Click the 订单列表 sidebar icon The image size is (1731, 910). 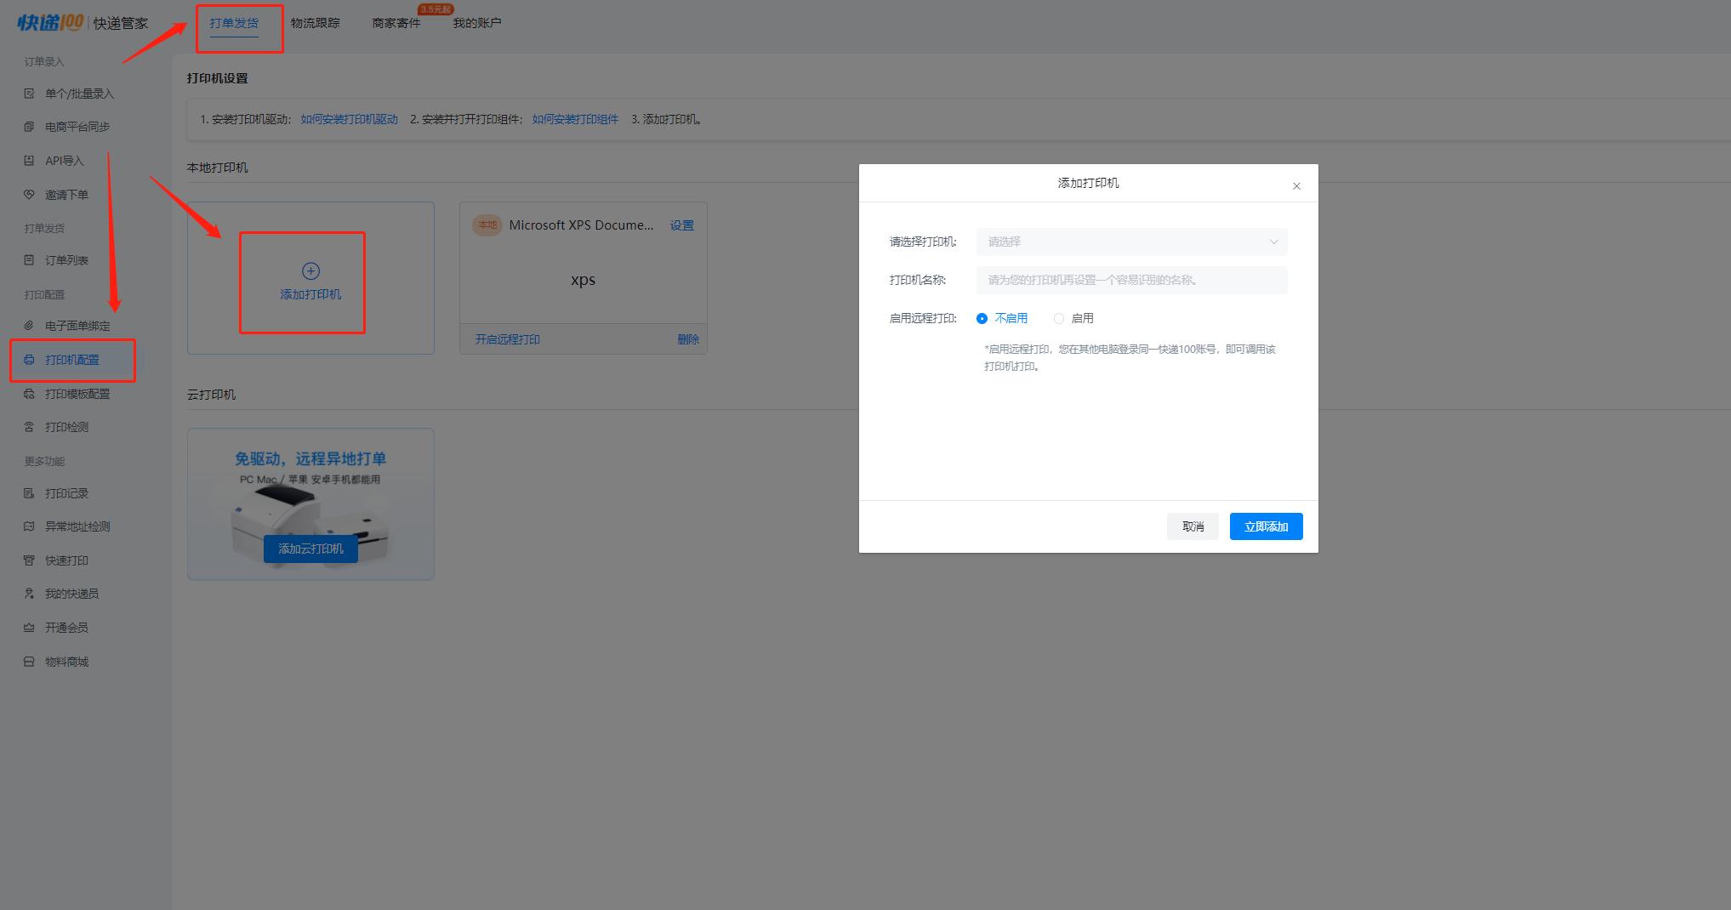coord(29,260)
